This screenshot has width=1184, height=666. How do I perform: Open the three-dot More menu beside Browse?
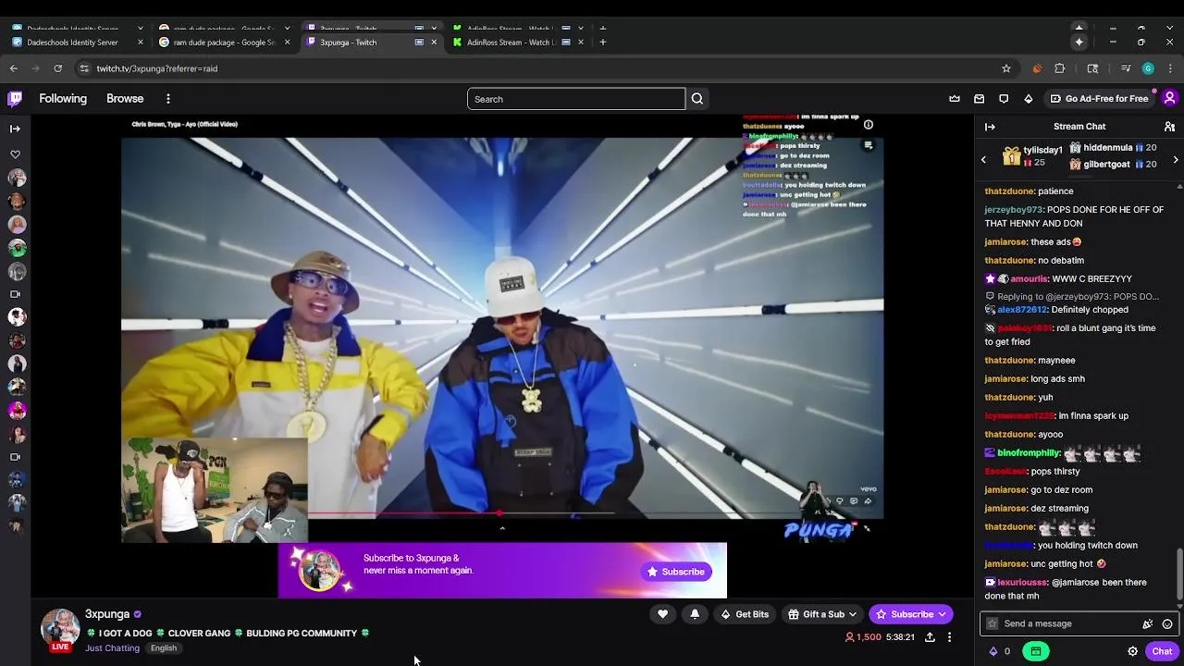coord(168,99)
